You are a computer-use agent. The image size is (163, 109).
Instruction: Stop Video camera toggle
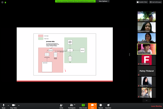click(14, 105)
